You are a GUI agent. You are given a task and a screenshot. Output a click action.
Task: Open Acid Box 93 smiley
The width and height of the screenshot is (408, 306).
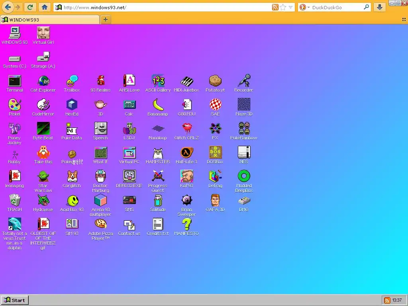tap(72, 203)
